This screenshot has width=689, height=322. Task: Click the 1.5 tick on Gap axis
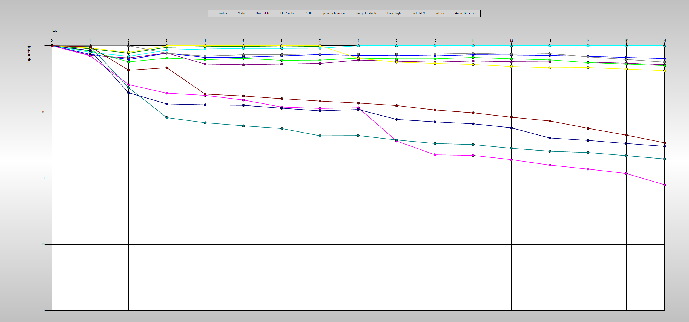[43, 245]
